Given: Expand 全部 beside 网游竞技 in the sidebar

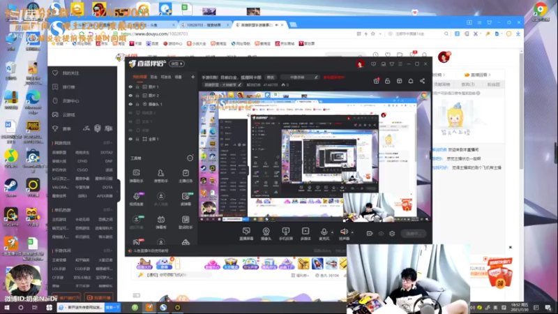Looking at the screenshot, I should 107,143.
